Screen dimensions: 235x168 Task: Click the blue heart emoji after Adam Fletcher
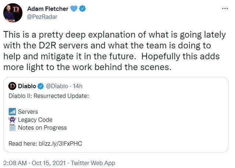point(74,9)
